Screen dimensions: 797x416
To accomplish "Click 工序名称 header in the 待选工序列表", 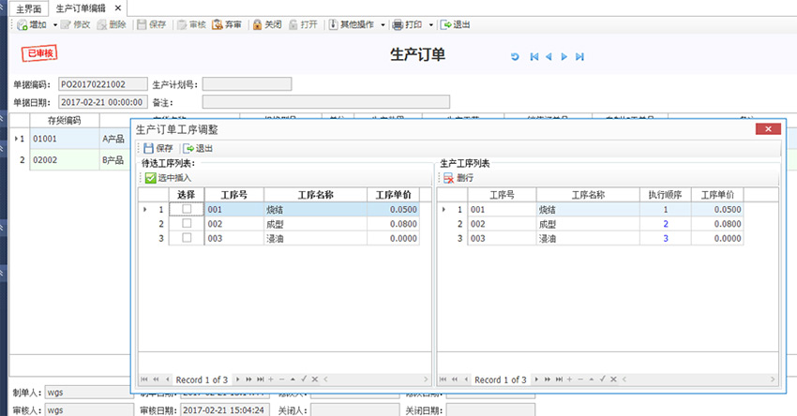I will pos(315,195).
